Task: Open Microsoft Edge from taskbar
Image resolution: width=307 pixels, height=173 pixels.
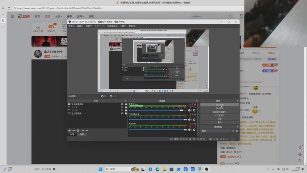Action: pyautogui.click(x=157, y=169)
